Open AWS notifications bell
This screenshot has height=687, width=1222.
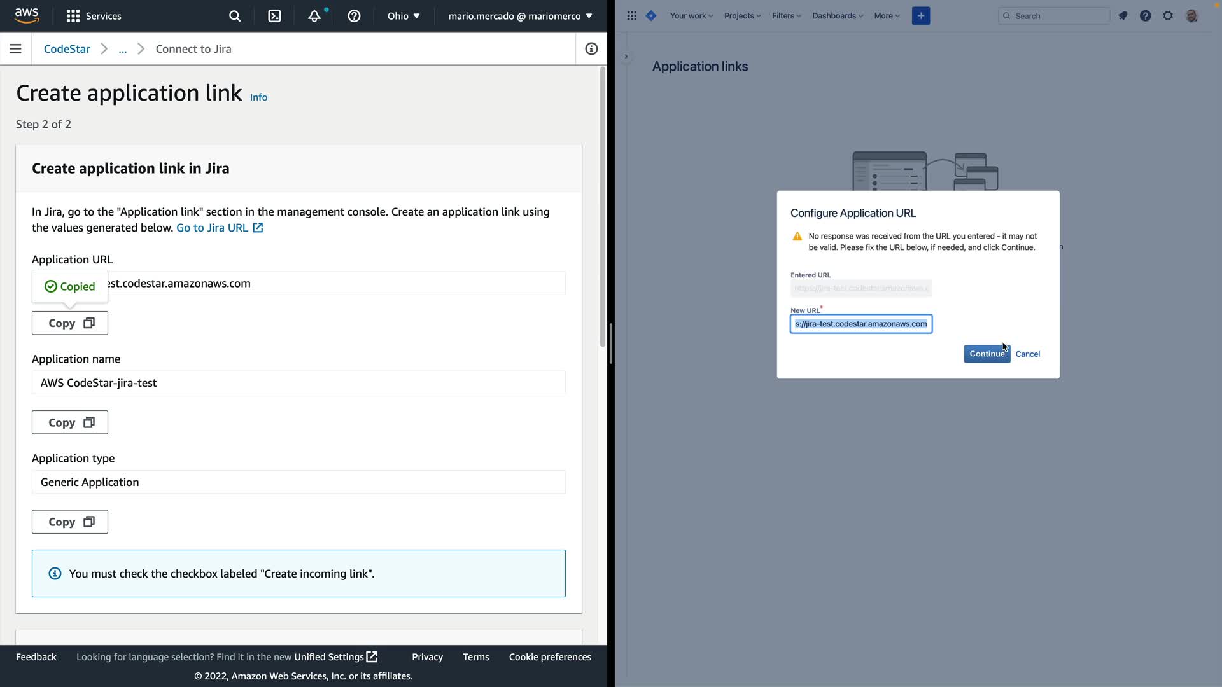point(314,16)
